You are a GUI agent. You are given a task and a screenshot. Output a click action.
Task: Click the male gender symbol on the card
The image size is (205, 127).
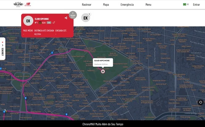[54, 23]
